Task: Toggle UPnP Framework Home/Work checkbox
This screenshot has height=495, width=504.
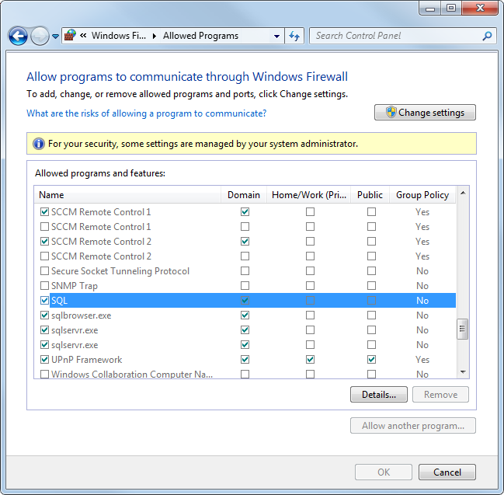Action: click(x=310, y=360)
